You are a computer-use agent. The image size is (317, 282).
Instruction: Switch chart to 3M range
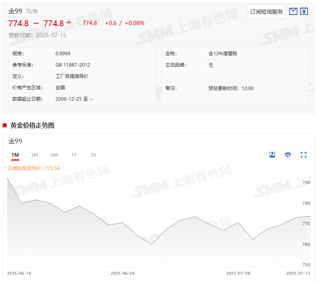[x=35, y=155]
